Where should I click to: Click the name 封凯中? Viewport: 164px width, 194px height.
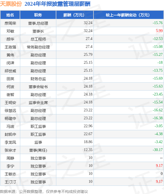(x=10, y=134)
